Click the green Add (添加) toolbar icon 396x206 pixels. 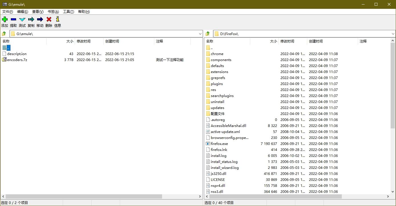click(5, 19)
